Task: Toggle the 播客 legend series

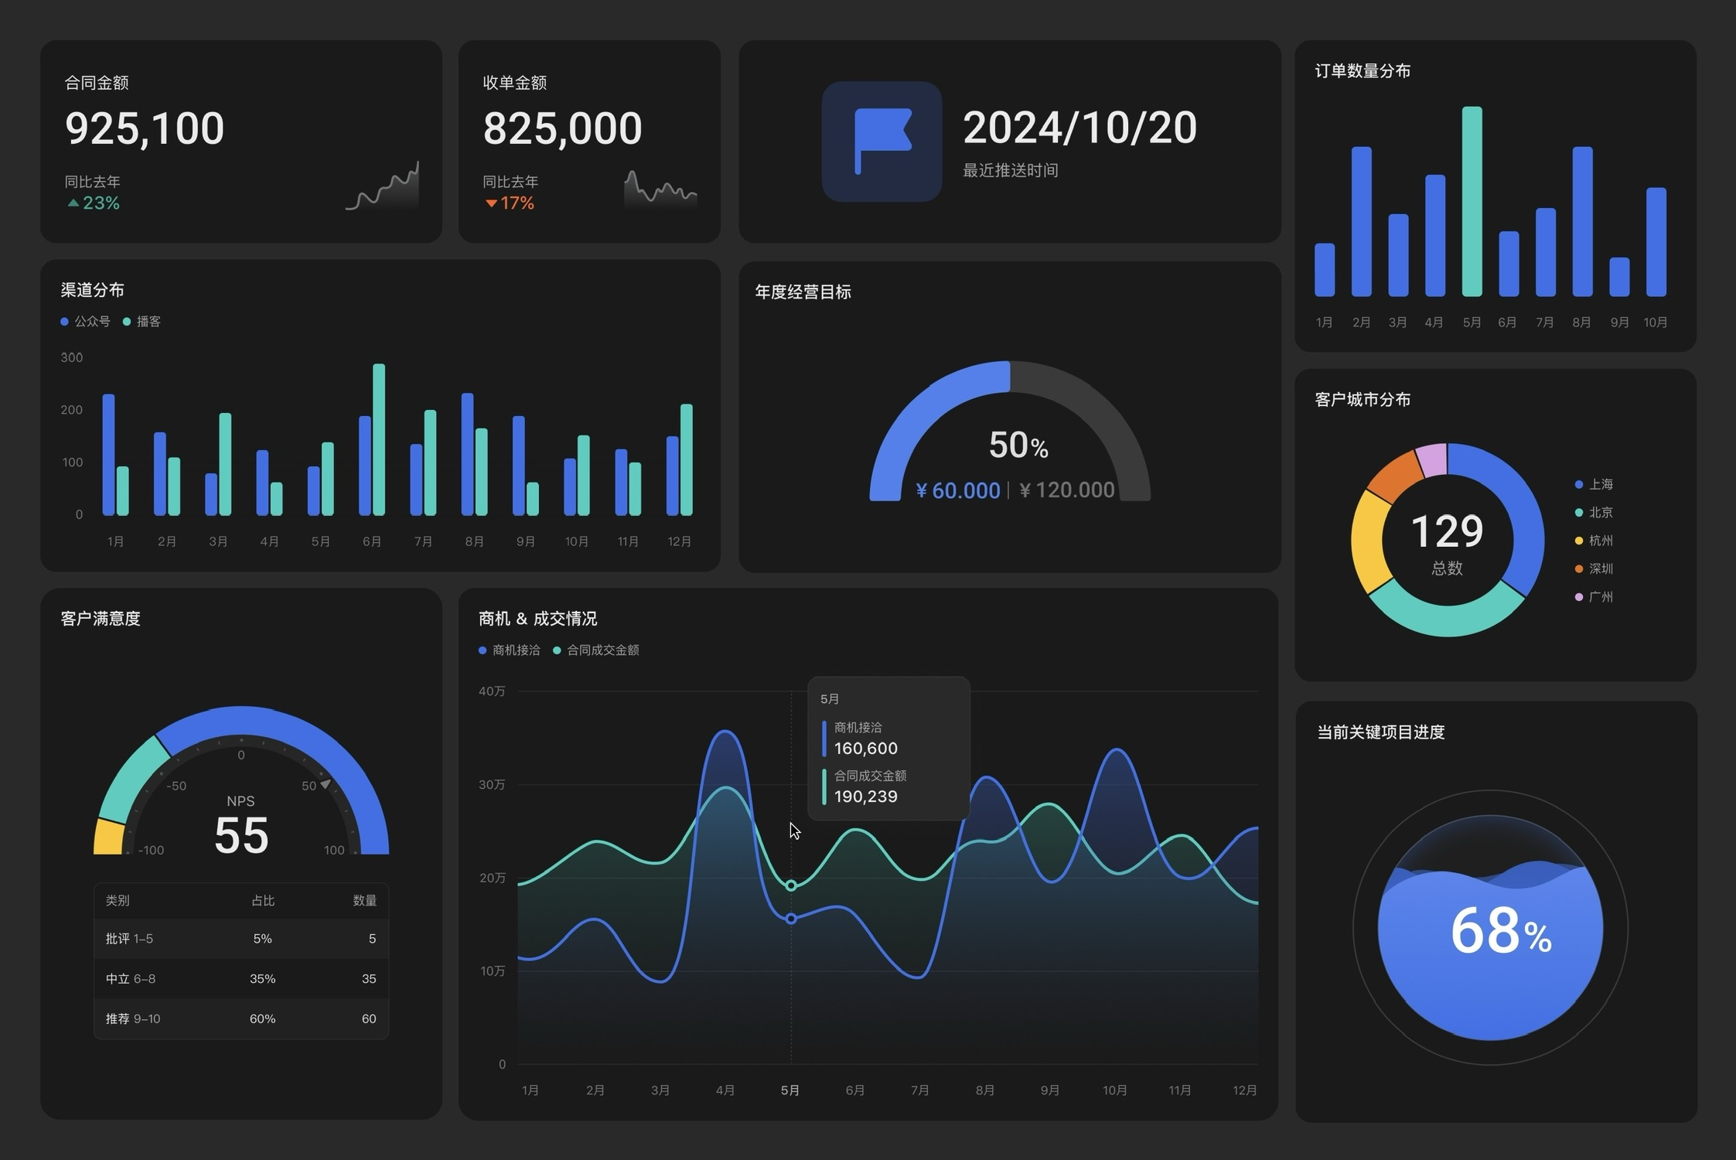Action: [x=142, y=322]
